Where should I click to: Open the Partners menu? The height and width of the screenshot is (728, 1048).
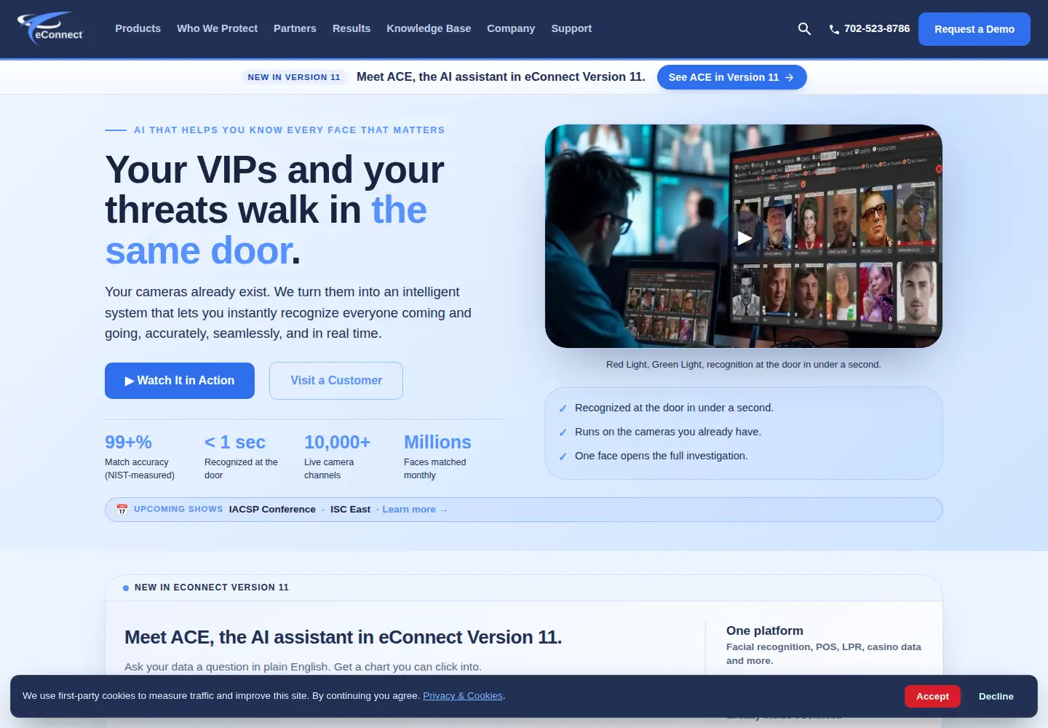[295, 28]
